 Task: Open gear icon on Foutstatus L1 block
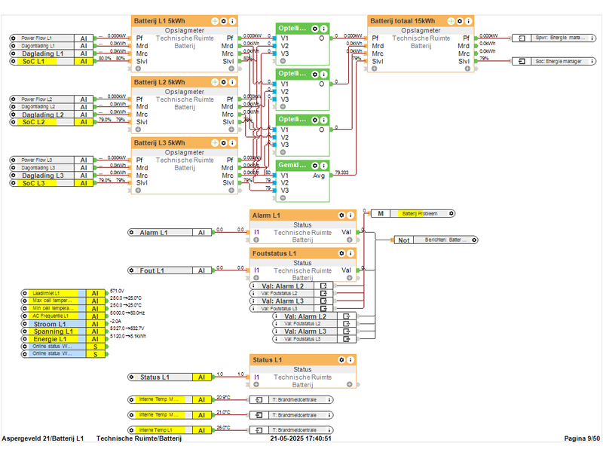click(x=341, y=253)
